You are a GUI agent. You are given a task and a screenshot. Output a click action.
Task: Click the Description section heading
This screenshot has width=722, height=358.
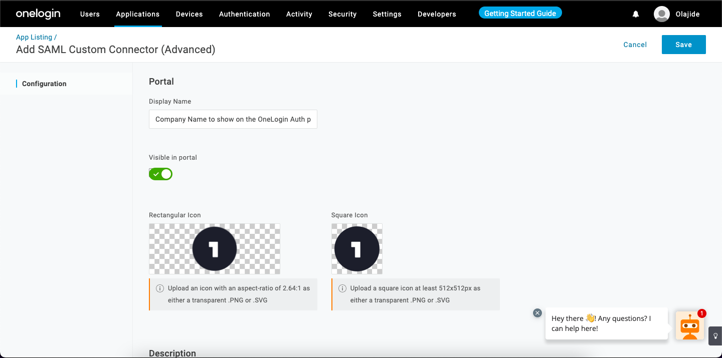click(172, 353)
